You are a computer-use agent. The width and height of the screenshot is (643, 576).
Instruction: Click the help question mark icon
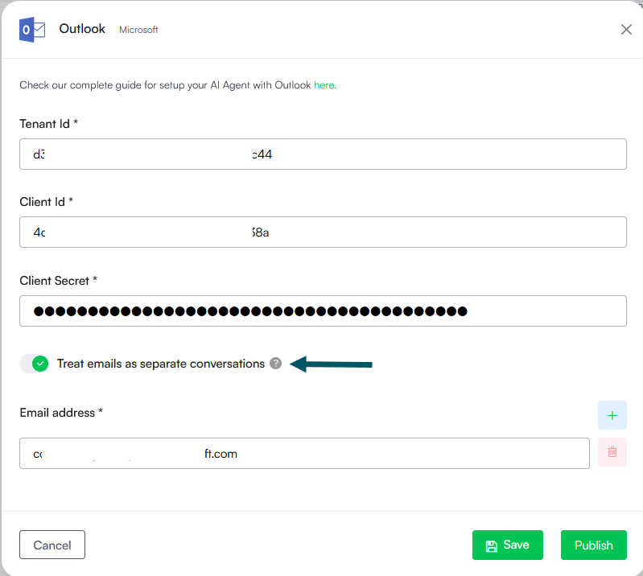pos(276,364)
